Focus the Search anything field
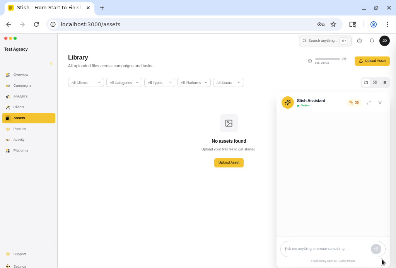396x268 pixels. click(x=323, y=41)
